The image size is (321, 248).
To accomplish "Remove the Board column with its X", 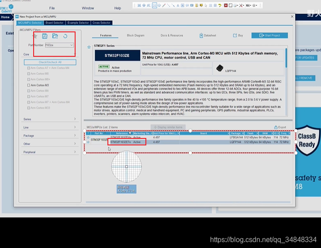I will pyautogui.click(x=228, y=134).
